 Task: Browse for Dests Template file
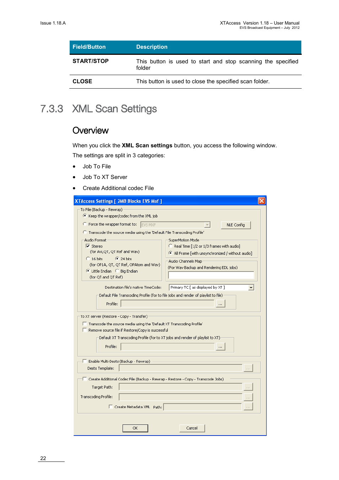click(248, 368)
